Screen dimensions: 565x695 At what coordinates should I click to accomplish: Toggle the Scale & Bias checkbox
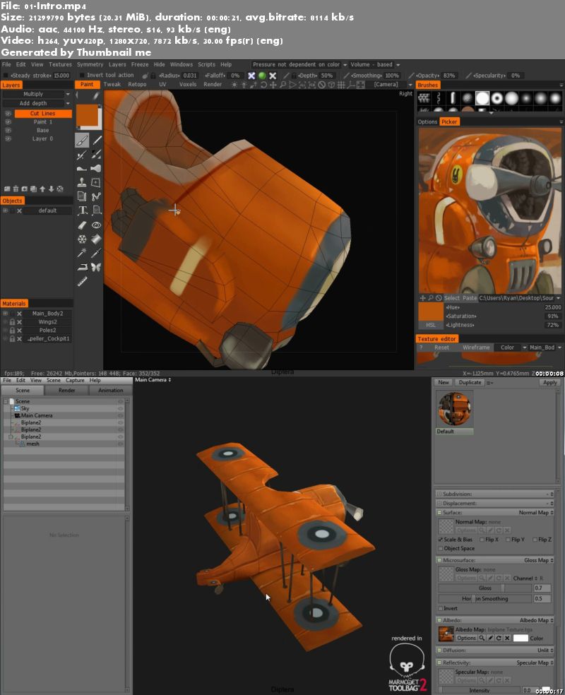pyautogui.click(x=441, y=540)
